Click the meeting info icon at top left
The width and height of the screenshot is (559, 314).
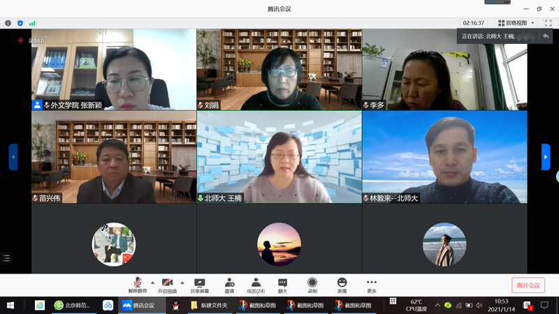(8, 23)
